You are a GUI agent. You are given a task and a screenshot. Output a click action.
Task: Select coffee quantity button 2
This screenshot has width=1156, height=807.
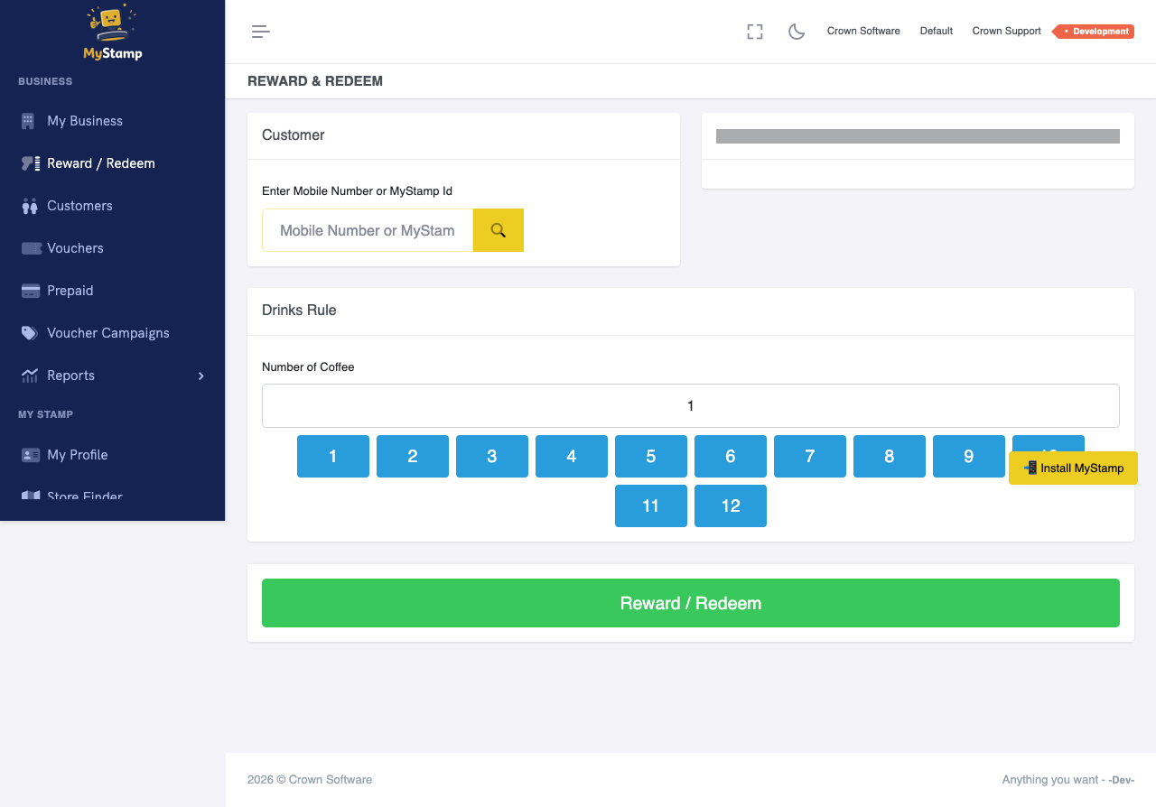pos(413,456)
